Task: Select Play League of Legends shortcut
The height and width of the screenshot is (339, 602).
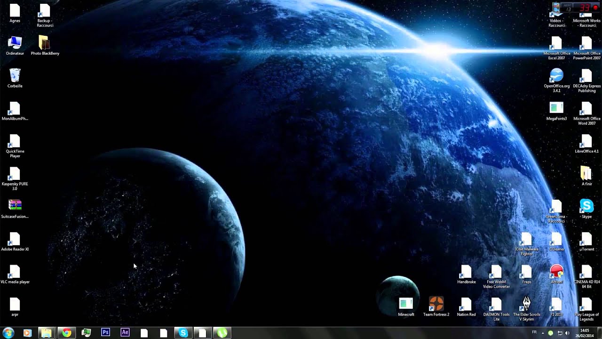Action: [x=586, y=309]
